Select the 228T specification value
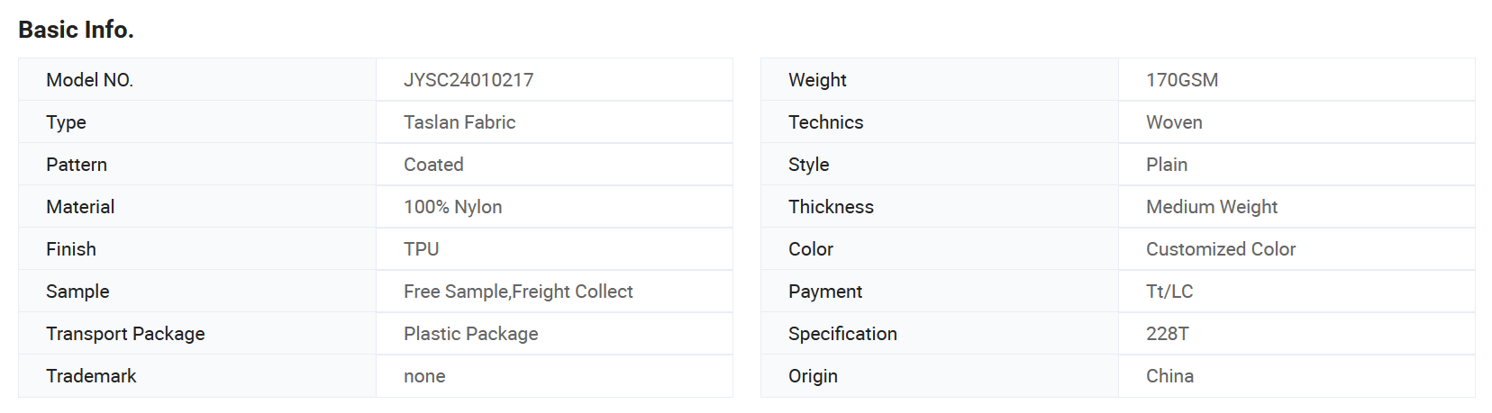The image size is (1492, 413). [x=1168, y=334]
